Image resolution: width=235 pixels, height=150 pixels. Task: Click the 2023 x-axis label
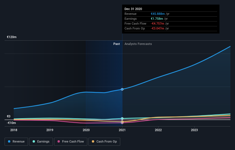pos(194,130)
